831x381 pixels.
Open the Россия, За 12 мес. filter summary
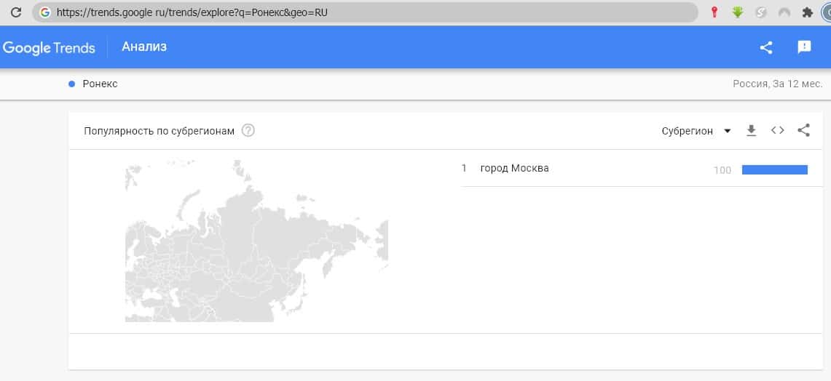[776, 84]
